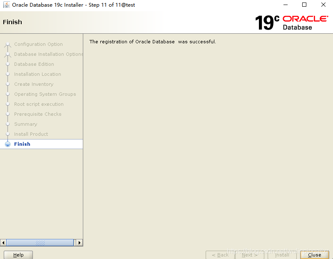
Task: Select the Root script execution step
Action: point(39,104)
